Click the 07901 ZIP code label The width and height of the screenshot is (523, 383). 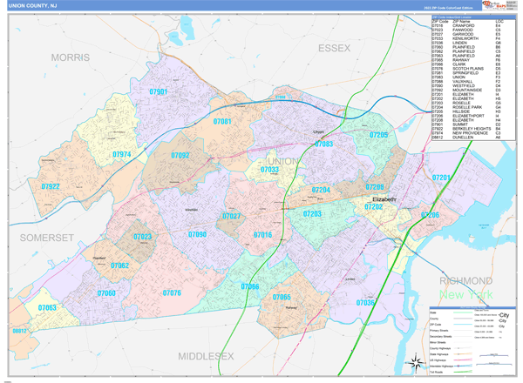click(x=158, y=91)
